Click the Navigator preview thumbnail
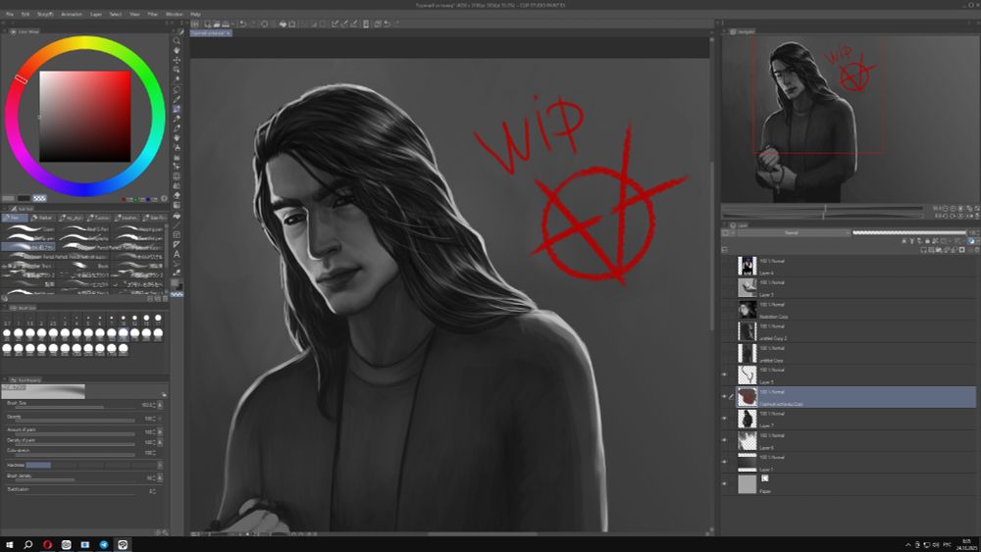The height and width of the screenshot is (552, 981). [850, 119]
